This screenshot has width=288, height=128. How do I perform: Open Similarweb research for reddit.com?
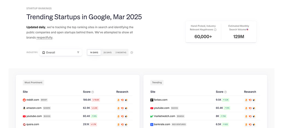(x=126, y=100)
